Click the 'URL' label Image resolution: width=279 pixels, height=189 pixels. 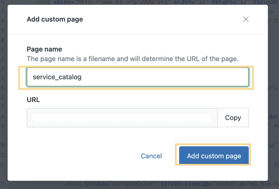(33, 100)
